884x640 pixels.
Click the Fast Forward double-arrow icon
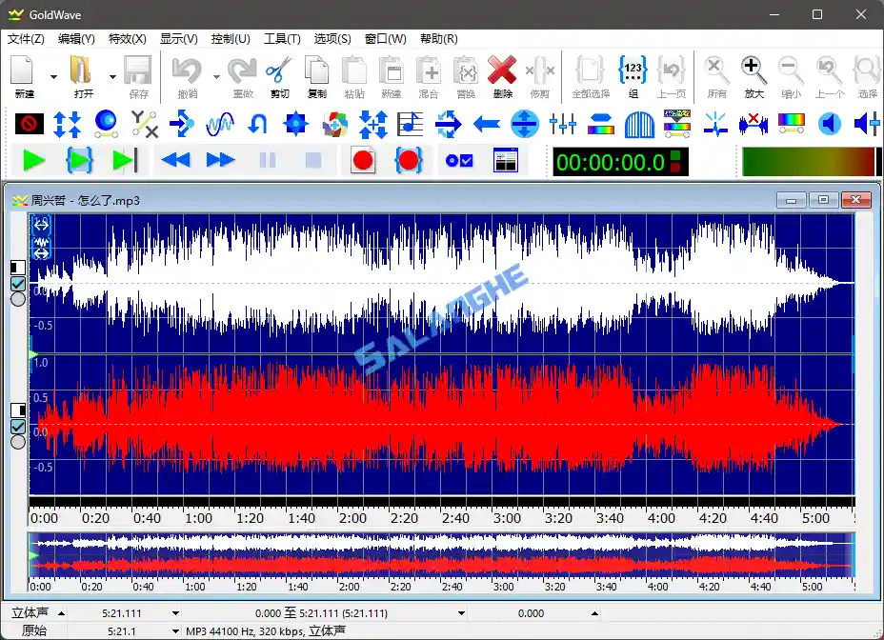220,160
